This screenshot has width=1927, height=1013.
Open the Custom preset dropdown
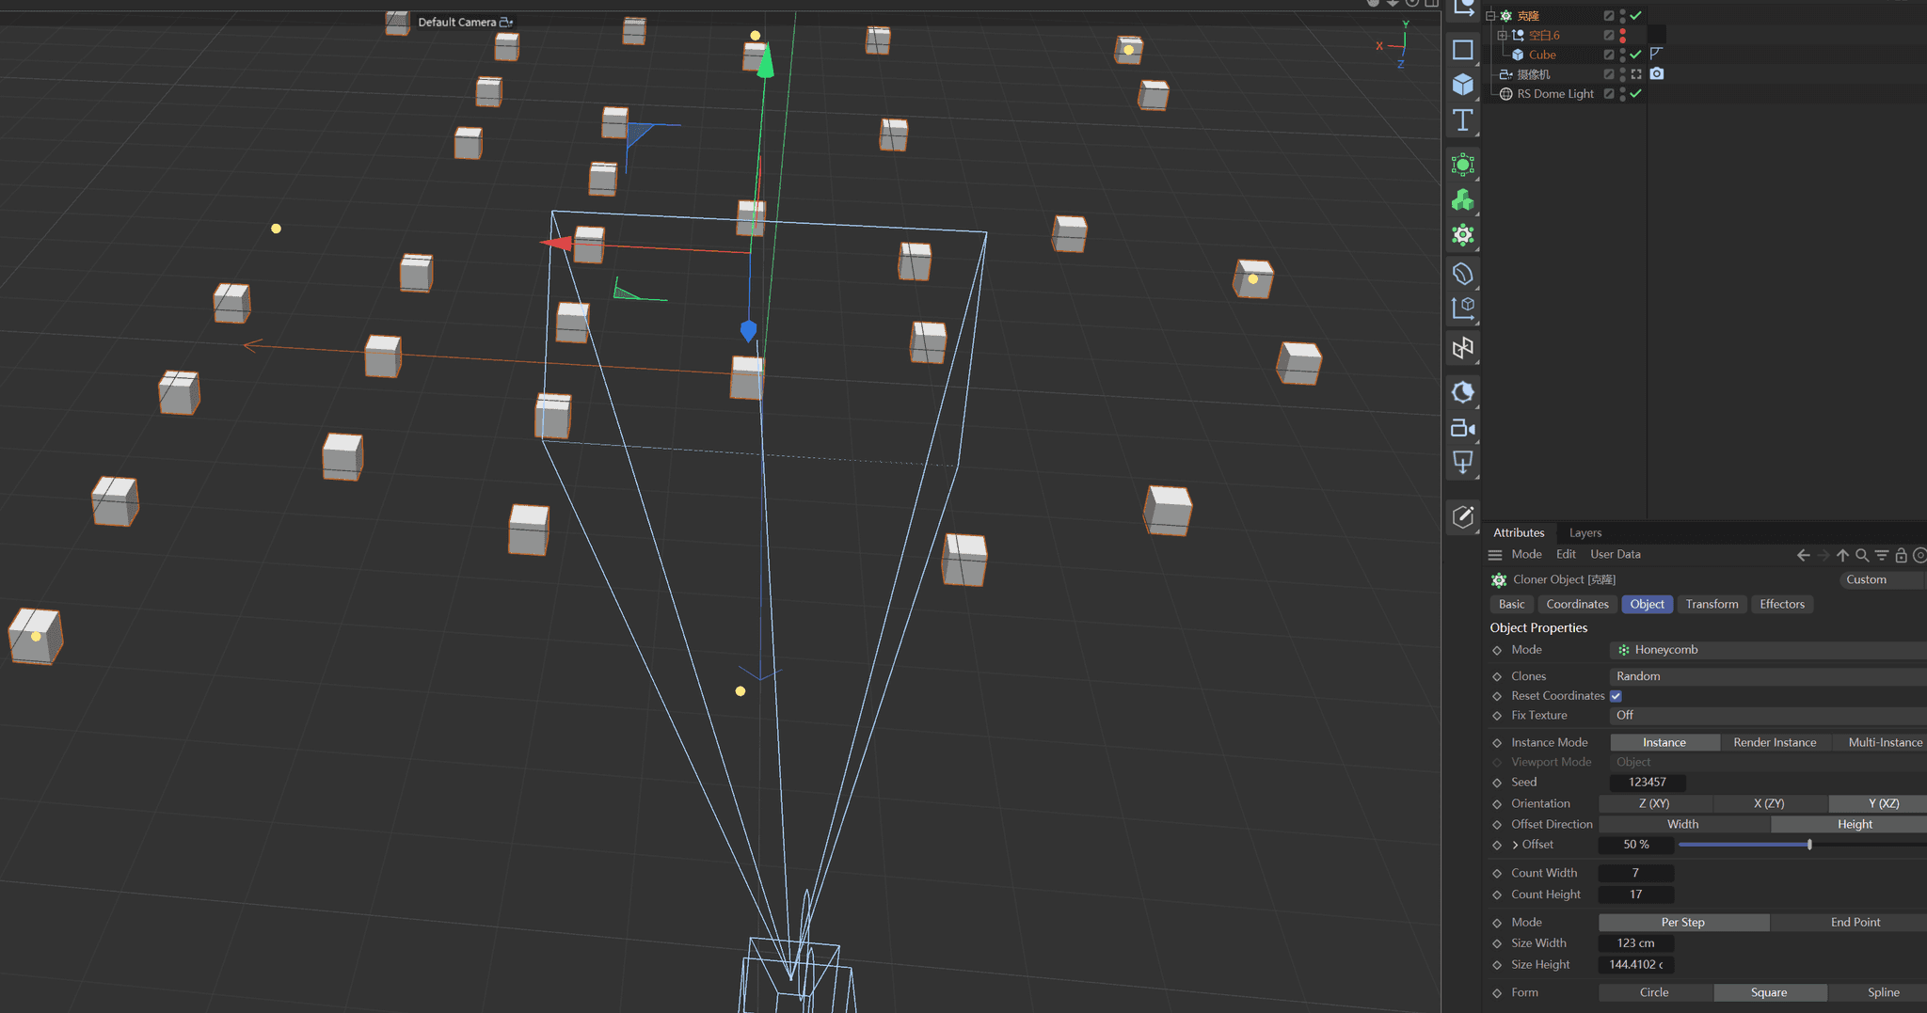1882,579
